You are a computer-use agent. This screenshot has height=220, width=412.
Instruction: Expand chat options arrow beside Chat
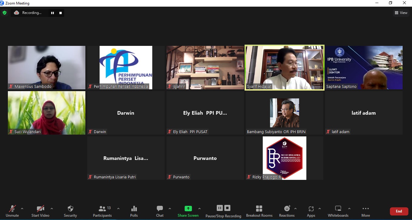point(170,209)
